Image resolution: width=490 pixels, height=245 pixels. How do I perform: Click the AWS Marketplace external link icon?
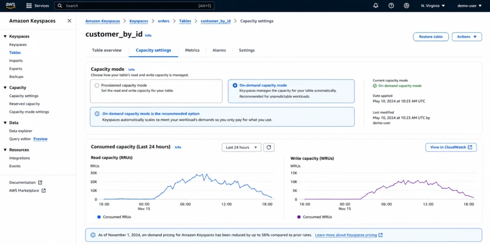(x=44, y=190)
